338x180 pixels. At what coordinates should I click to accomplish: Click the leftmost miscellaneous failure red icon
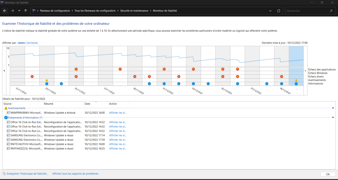point(32,77)
